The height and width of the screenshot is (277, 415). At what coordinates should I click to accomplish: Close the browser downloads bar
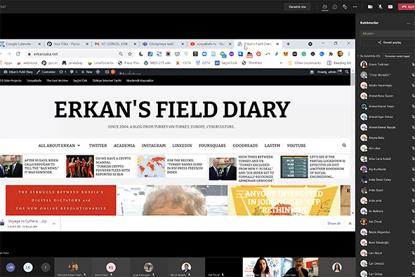[350, 224]
